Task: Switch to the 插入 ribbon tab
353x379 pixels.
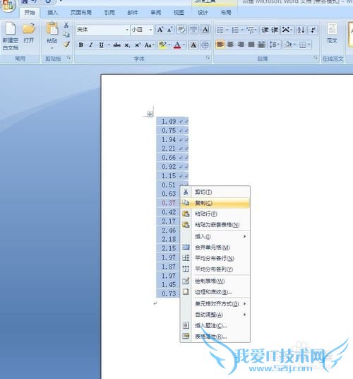Action: [x=52, y=13]
